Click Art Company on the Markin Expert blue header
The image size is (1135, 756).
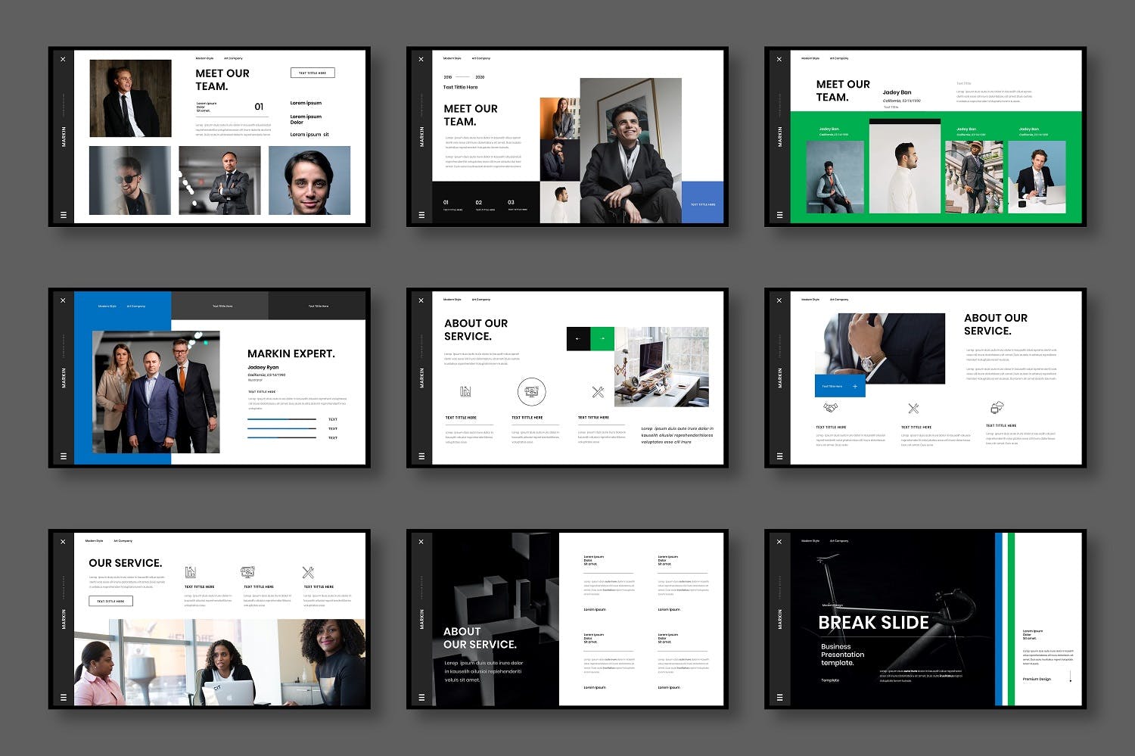click(x=136, y=306)
